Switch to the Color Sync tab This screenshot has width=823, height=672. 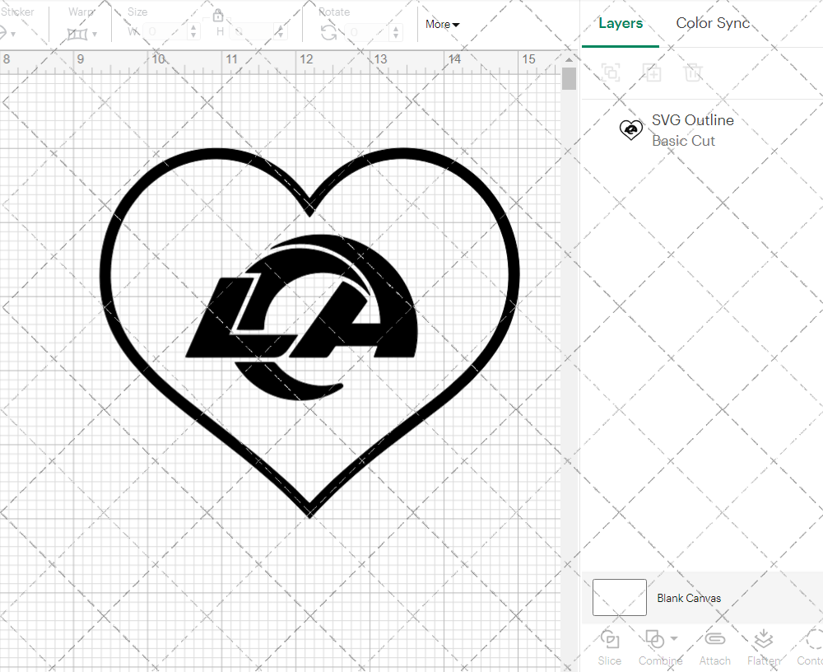[x=712, y=23]
